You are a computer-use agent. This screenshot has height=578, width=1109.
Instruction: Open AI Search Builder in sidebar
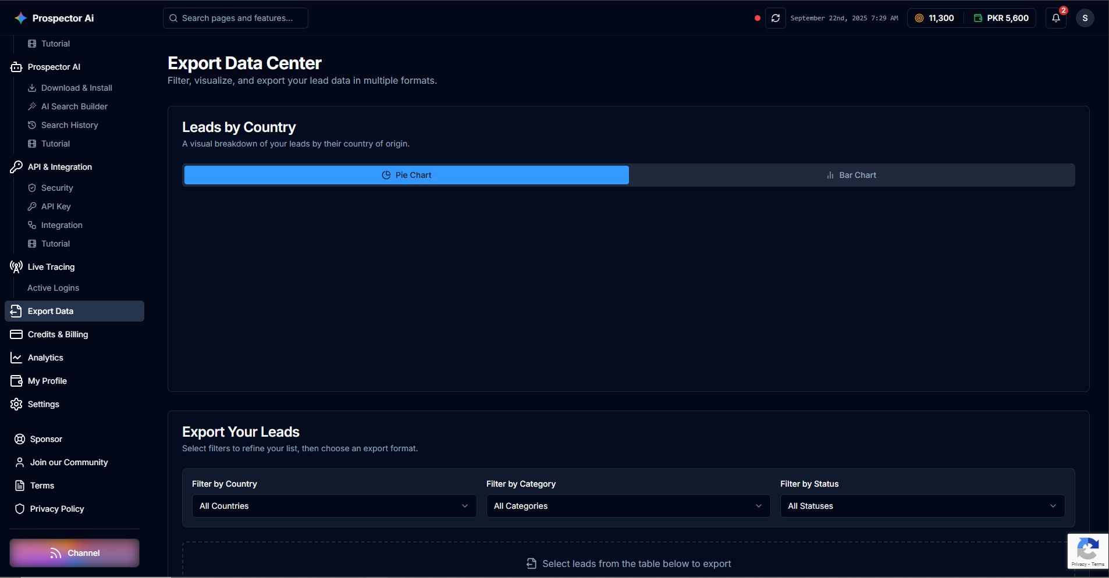(x=74, y=106)
